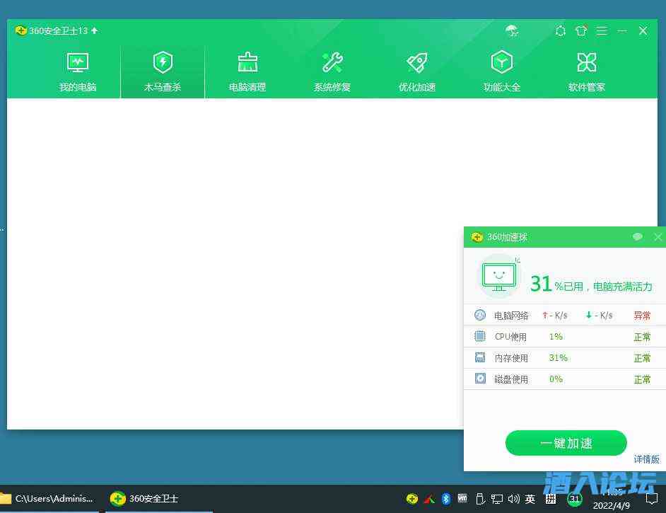Click the CPU使用 正常 status indicator
This screenshot has height=513, width=666.
(642, 337)
